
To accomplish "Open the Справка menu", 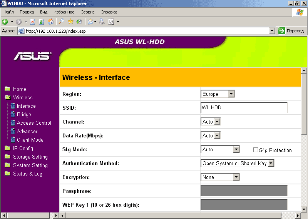I will [x=109, y=12].
